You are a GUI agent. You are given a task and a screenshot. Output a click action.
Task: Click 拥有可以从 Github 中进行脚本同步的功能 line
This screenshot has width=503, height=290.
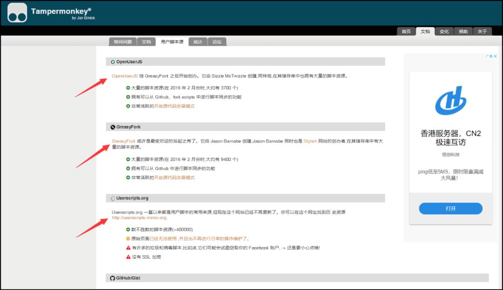pyautogui.click(x=173, y=169)
